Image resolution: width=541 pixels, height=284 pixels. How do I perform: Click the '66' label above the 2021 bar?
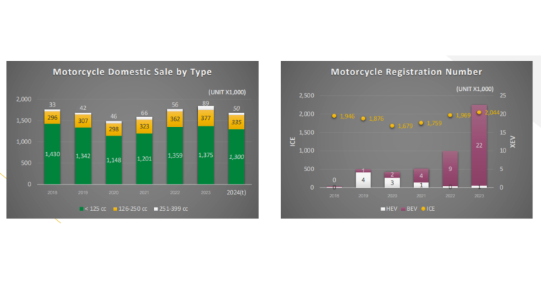pyautogui.click(x=144, y=113)
